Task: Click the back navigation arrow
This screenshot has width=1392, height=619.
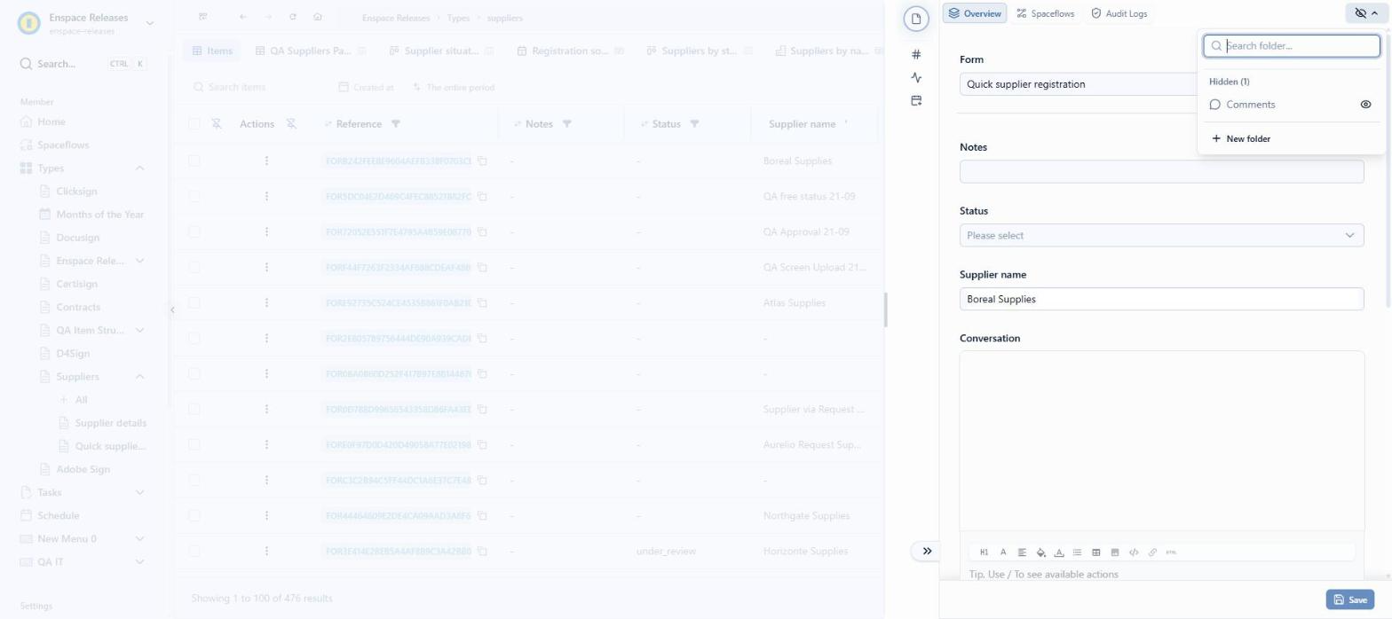Action: pyautogui.click(x=243, y=17)
